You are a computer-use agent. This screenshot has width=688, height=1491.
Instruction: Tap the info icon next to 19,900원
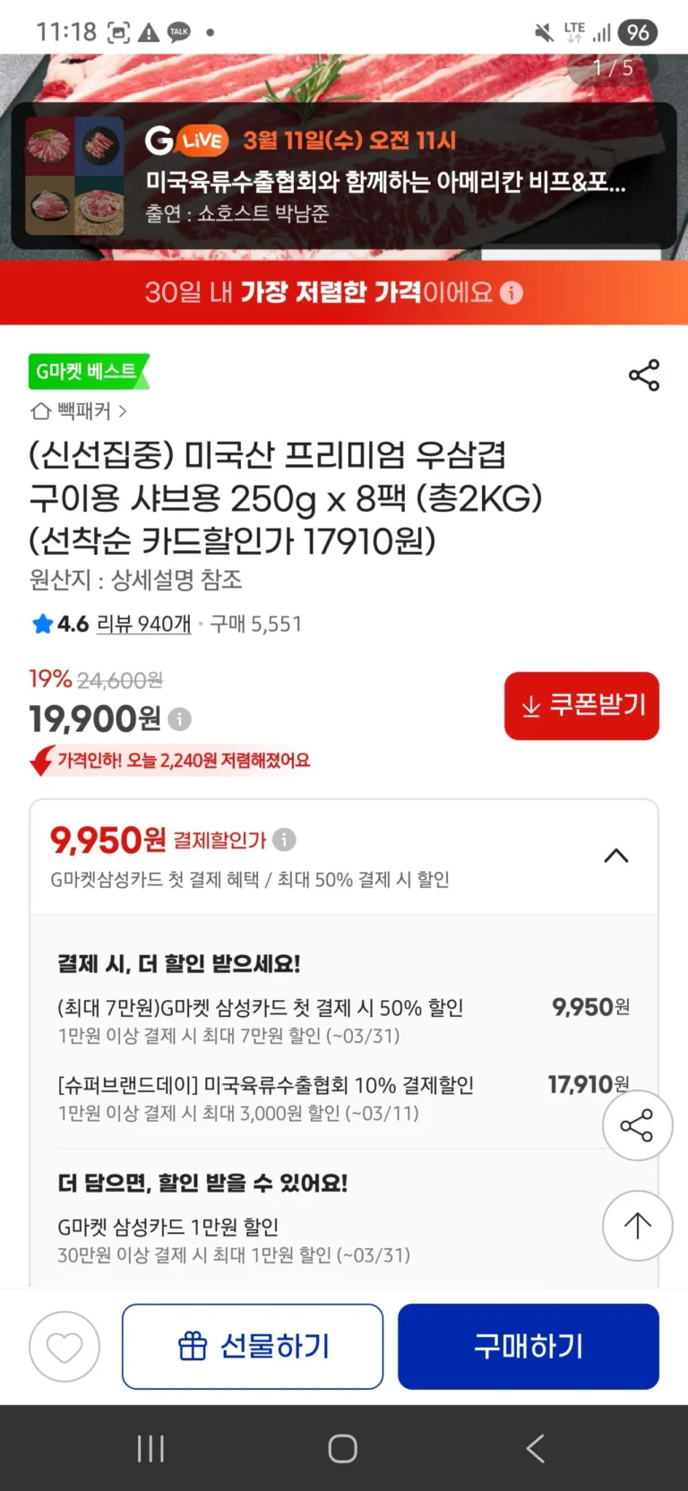tap(180, 719)
